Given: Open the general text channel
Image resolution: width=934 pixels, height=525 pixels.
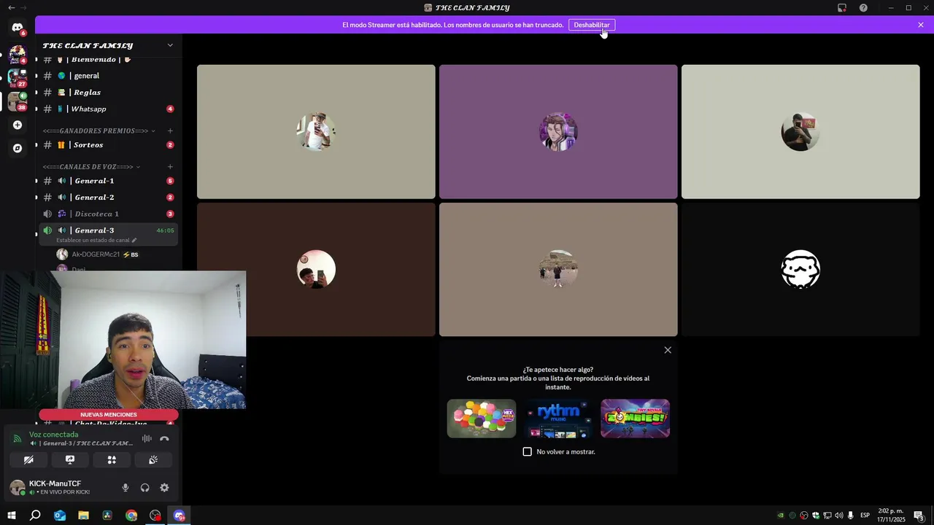Looking at the screenshot, I should (108, 76).
